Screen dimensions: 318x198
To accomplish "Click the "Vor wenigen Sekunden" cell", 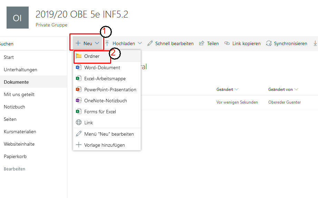I will (237, 102).
